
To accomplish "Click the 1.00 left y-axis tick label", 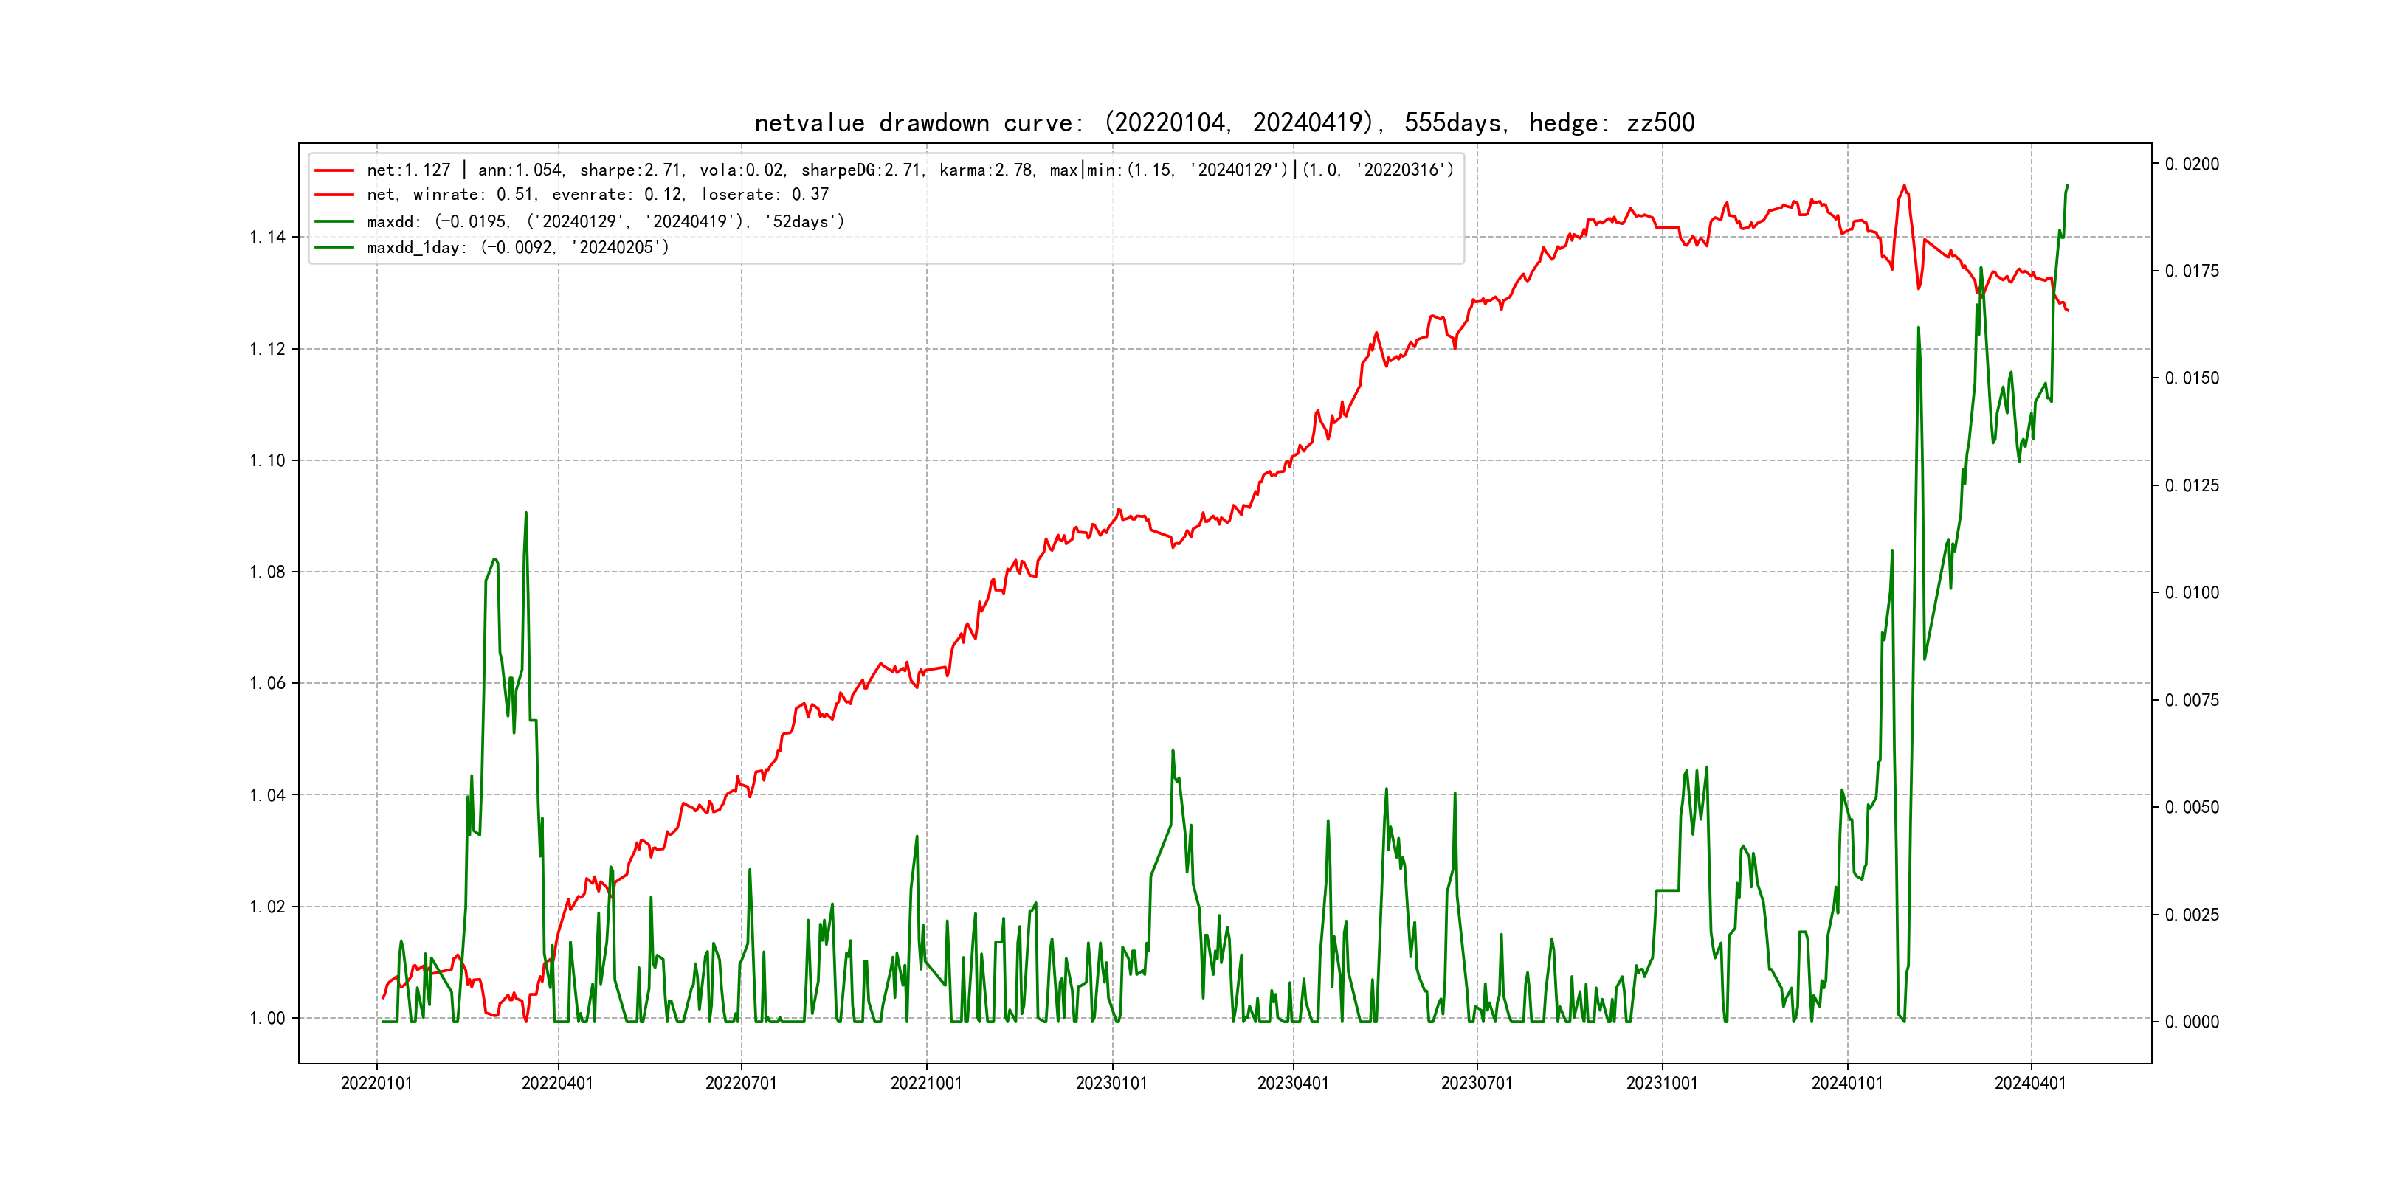I will click(x=267, y=1019).
